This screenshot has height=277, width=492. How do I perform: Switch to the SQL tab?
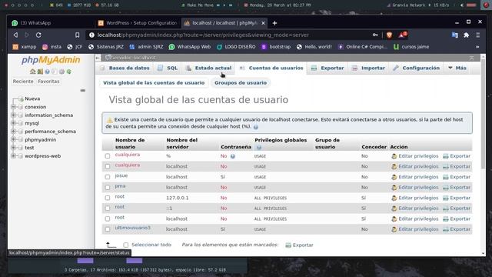coord(168,68)
